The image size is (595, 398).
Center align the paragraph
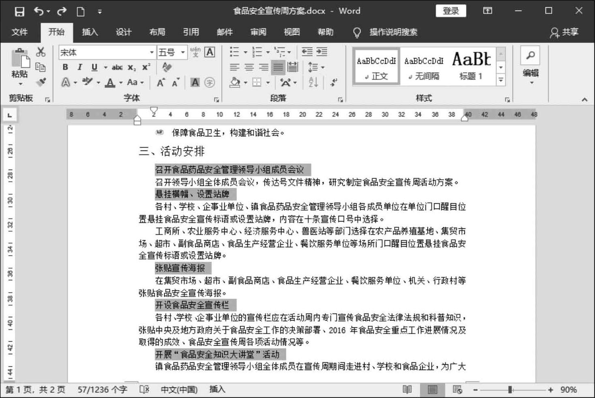tap(249, 67)
